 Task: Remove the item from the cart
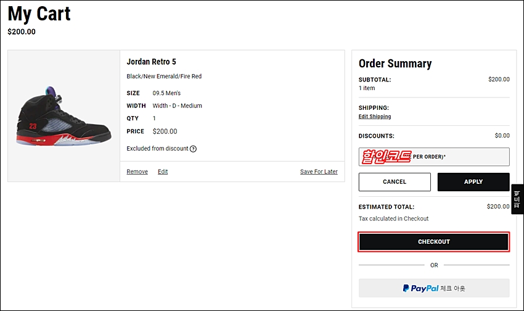coord(137,172)
